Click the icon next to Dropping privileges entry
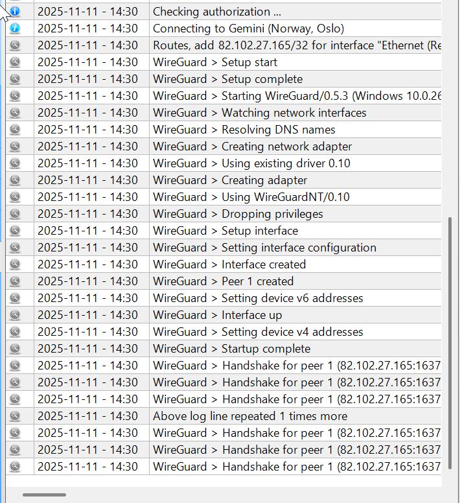This screenshot has width=460, height=503. click(15, 214)
